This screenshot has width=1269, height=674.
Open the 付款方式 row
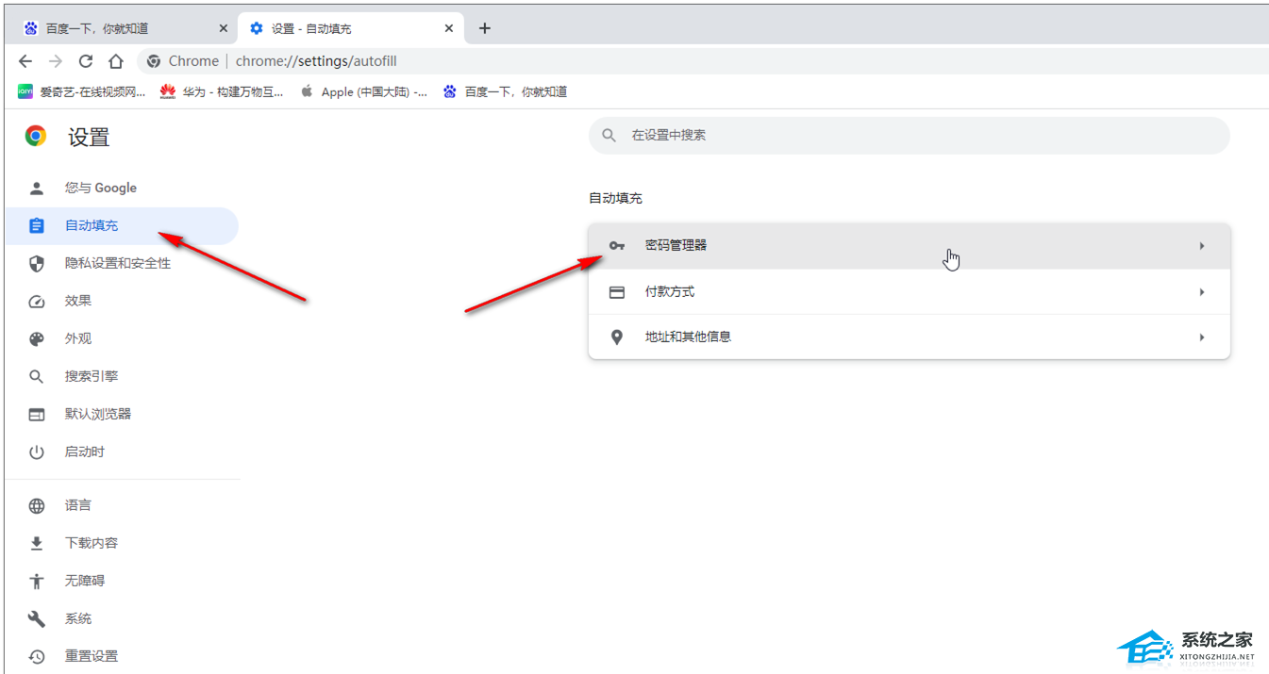pyautogui.click(x=910, y=292)
